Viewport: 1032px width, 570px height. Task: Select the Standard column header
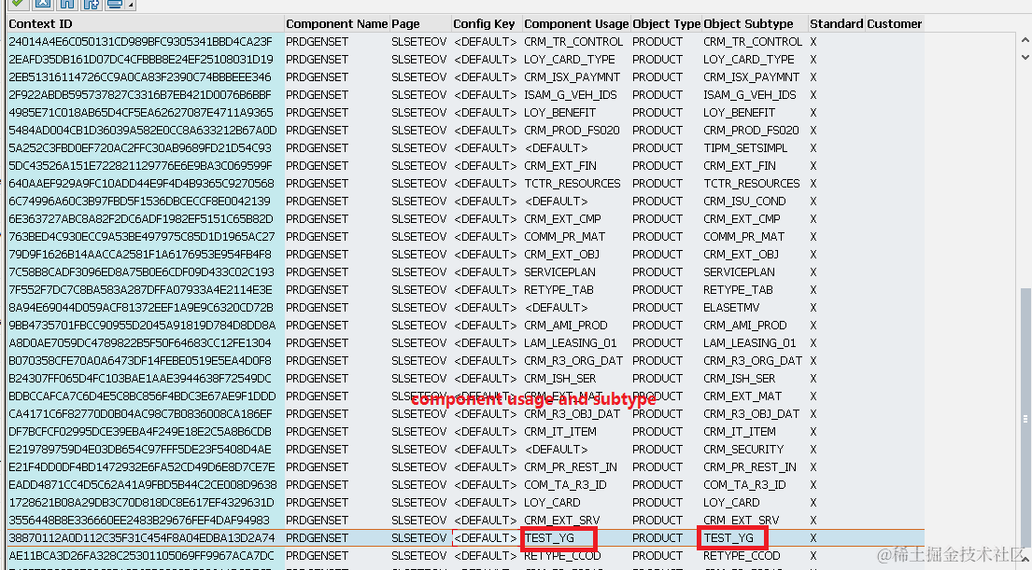(836, 23)
